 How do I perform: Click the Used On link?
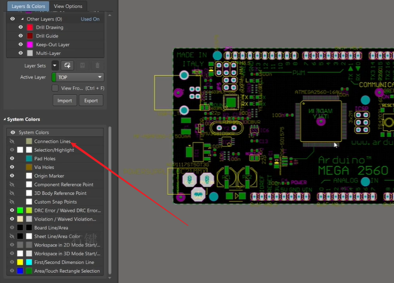pos(90,19)
